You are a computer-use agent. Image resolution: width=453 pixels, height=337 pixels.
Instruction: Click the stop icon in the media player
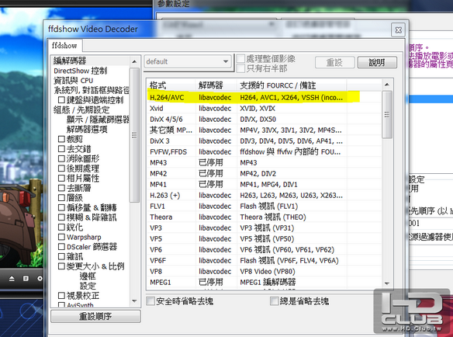pyautogui.click(x=26, y=278)
